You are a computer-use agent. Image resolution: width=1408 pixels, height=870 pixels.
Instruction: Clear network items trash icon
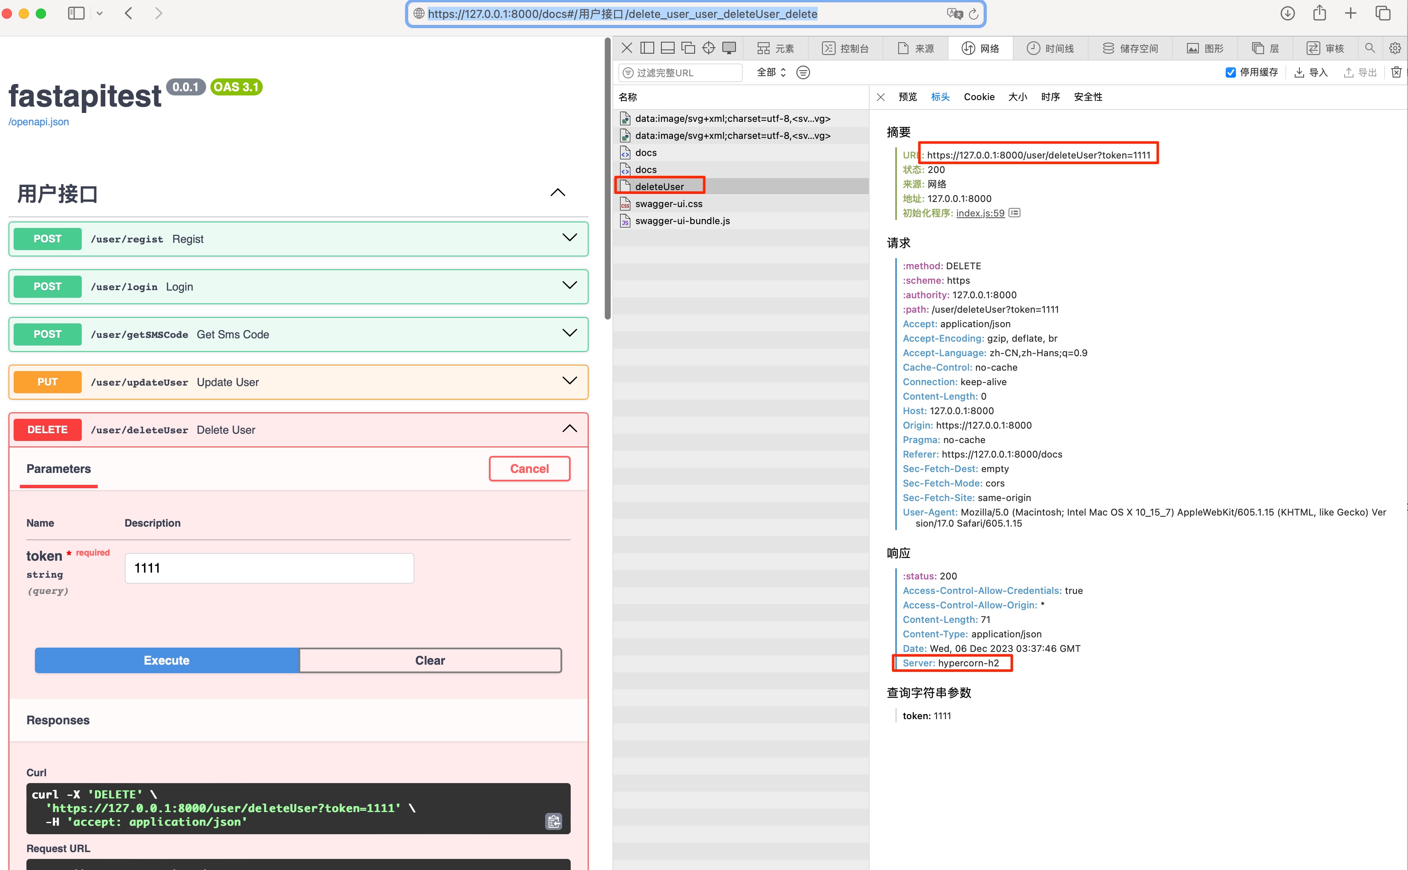1397,72
